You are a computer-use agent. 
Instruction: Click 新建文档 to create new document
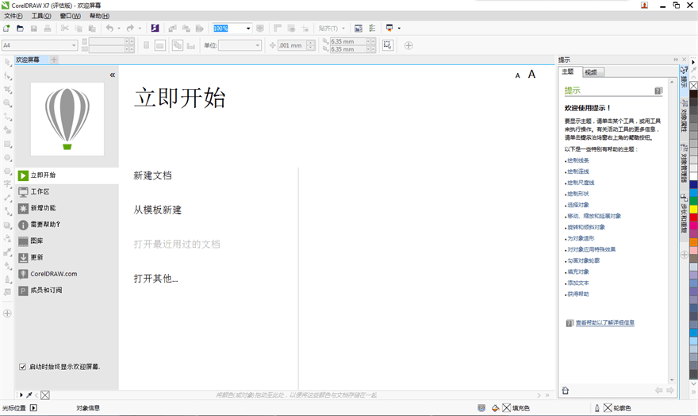click(152, 175)
